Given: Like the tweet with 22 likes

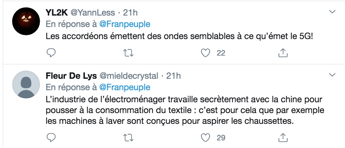Looking at the screenshot, I should coord(206,53).
